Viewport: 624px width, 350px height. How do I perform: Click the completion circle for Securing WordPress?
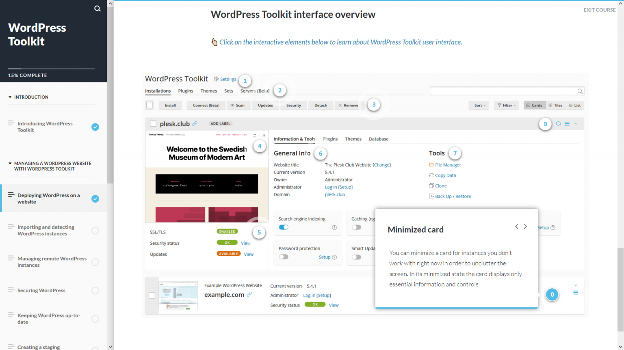tap(95, 291)
